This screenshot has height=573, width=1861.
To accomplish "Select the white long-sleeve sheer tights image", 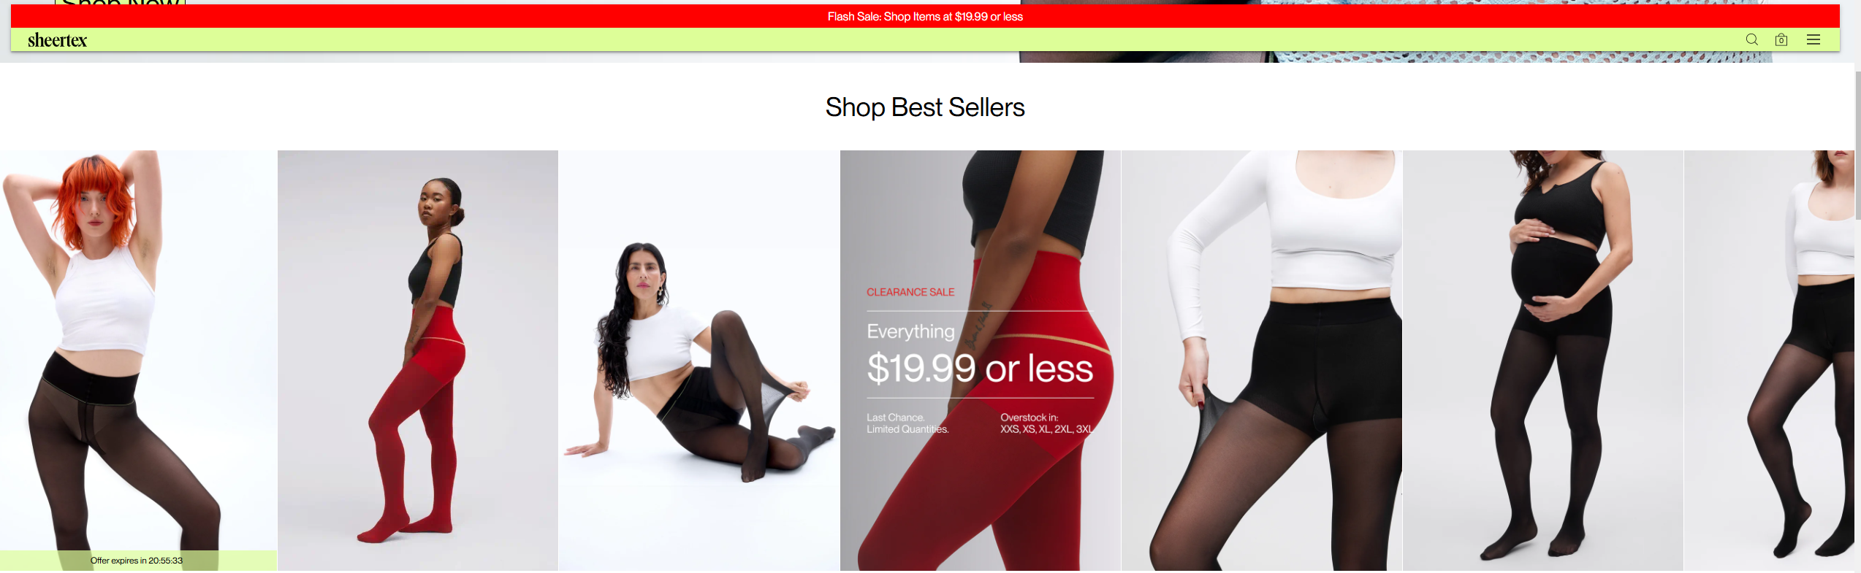I will pyautogui.click(x=1262, y=361).
